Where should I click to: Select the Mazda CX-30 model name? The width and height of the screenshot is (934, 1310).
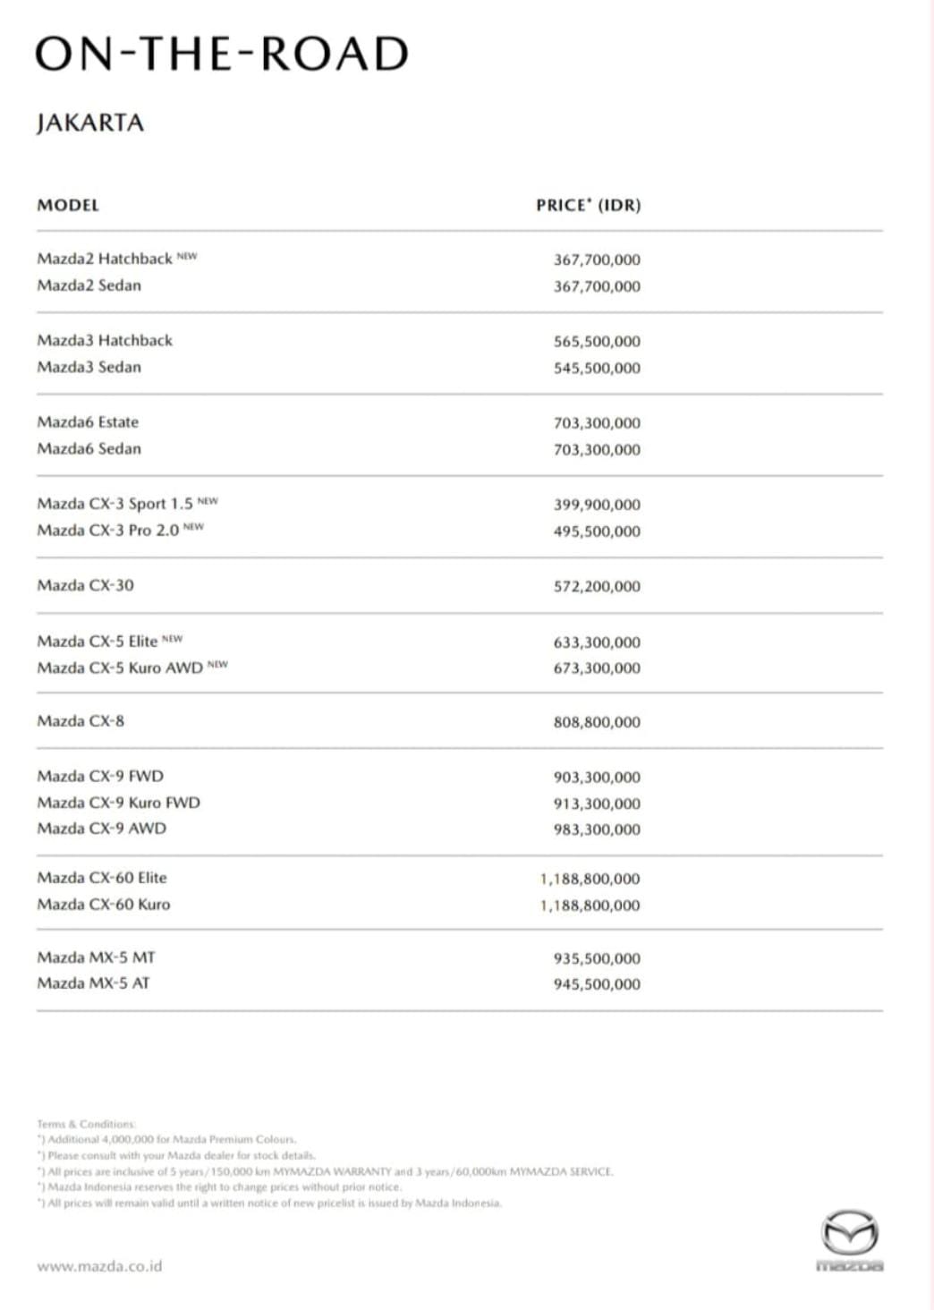point(85,585)
